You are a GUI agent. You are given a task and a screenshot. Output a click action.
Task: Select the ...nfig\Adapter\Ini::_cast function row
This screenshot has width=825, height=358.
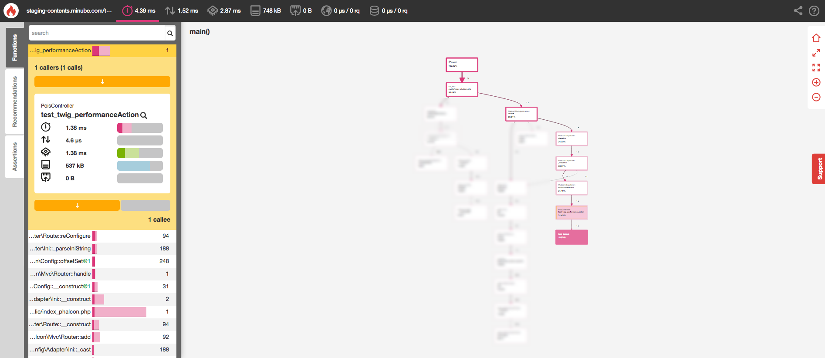click(x=102, y=350)
